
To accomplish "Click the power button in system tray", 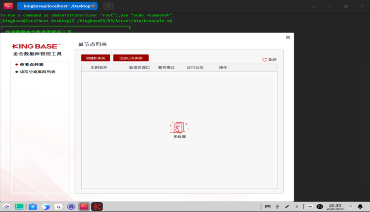I will coord(320,207).
